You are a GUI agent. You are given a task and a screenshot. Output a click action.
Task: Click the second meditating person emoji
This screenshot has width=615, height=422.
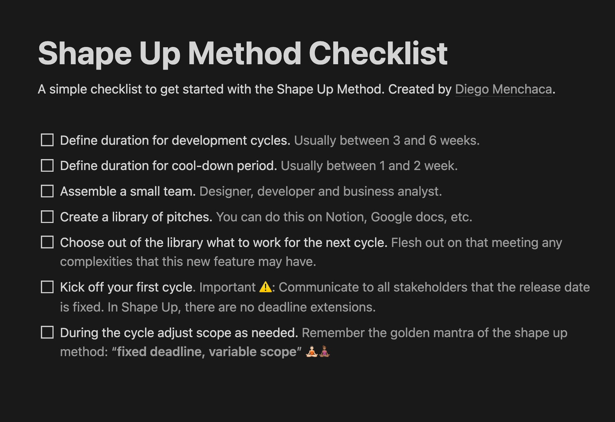click(324, 351)
